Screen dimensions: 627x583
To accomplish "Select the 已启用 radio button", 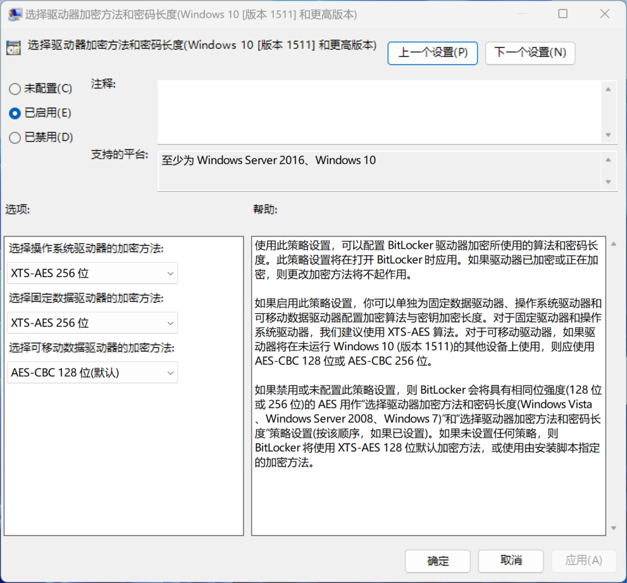I will (15, 113).
